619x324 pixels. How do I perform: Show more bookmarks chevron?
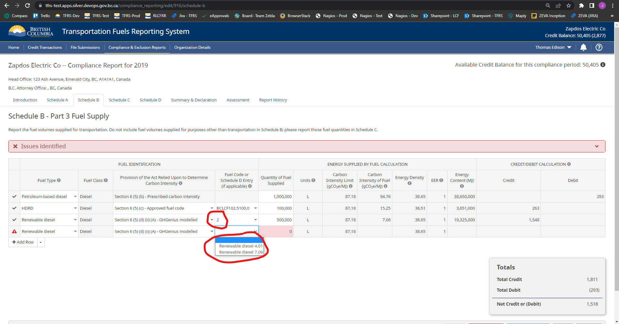point(612,16)
